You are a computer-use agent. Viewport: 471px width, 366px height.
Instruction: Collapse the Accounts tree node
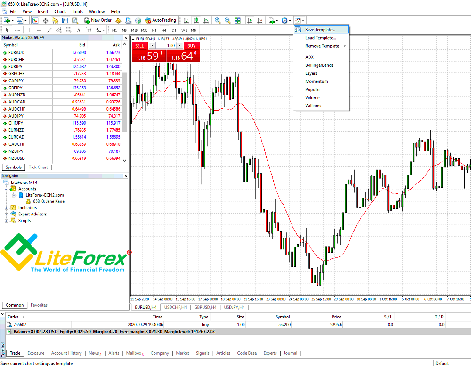[6, 189]
